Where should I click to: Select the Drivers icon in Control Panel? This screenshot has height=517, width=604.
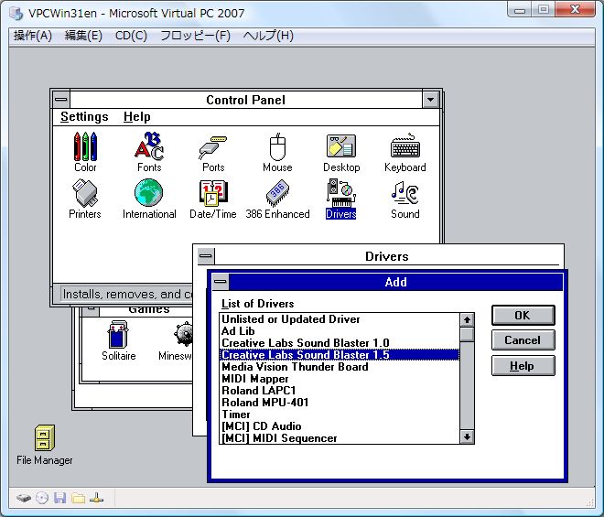click(x=341, y=199)
